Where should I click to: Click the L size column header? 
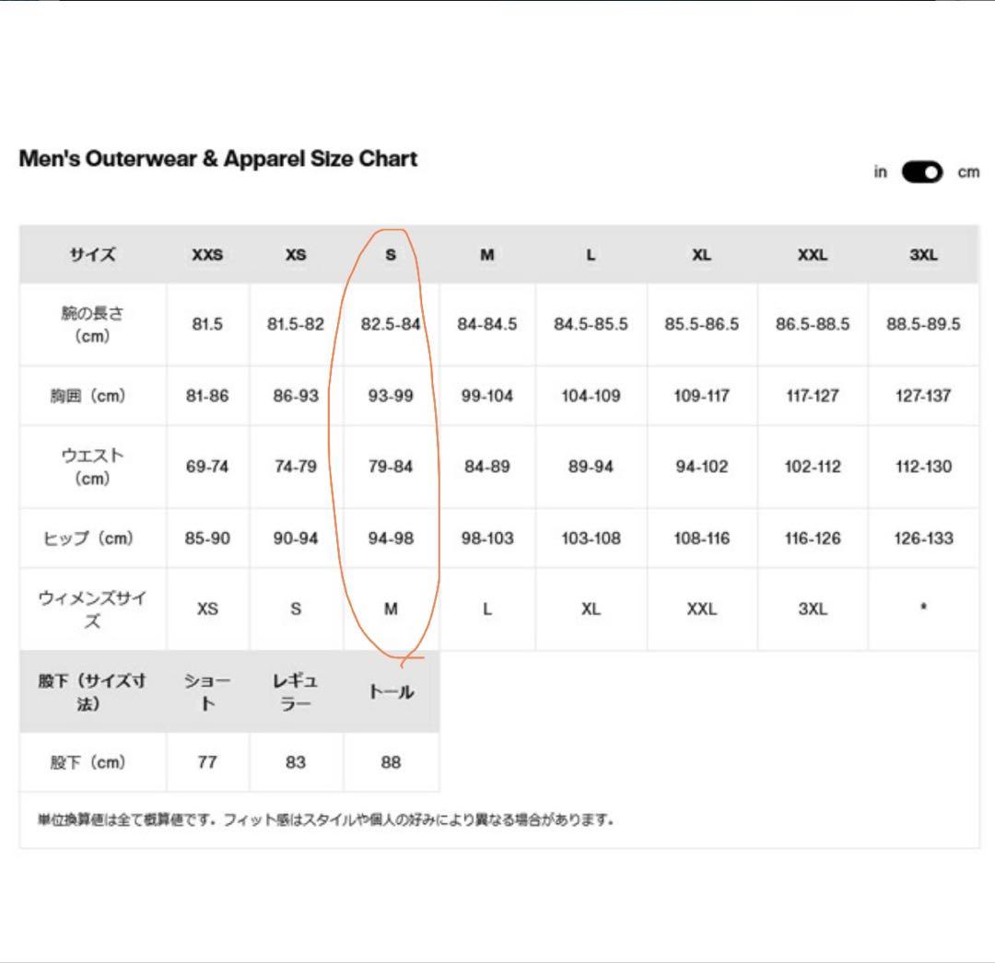[591, 255]
